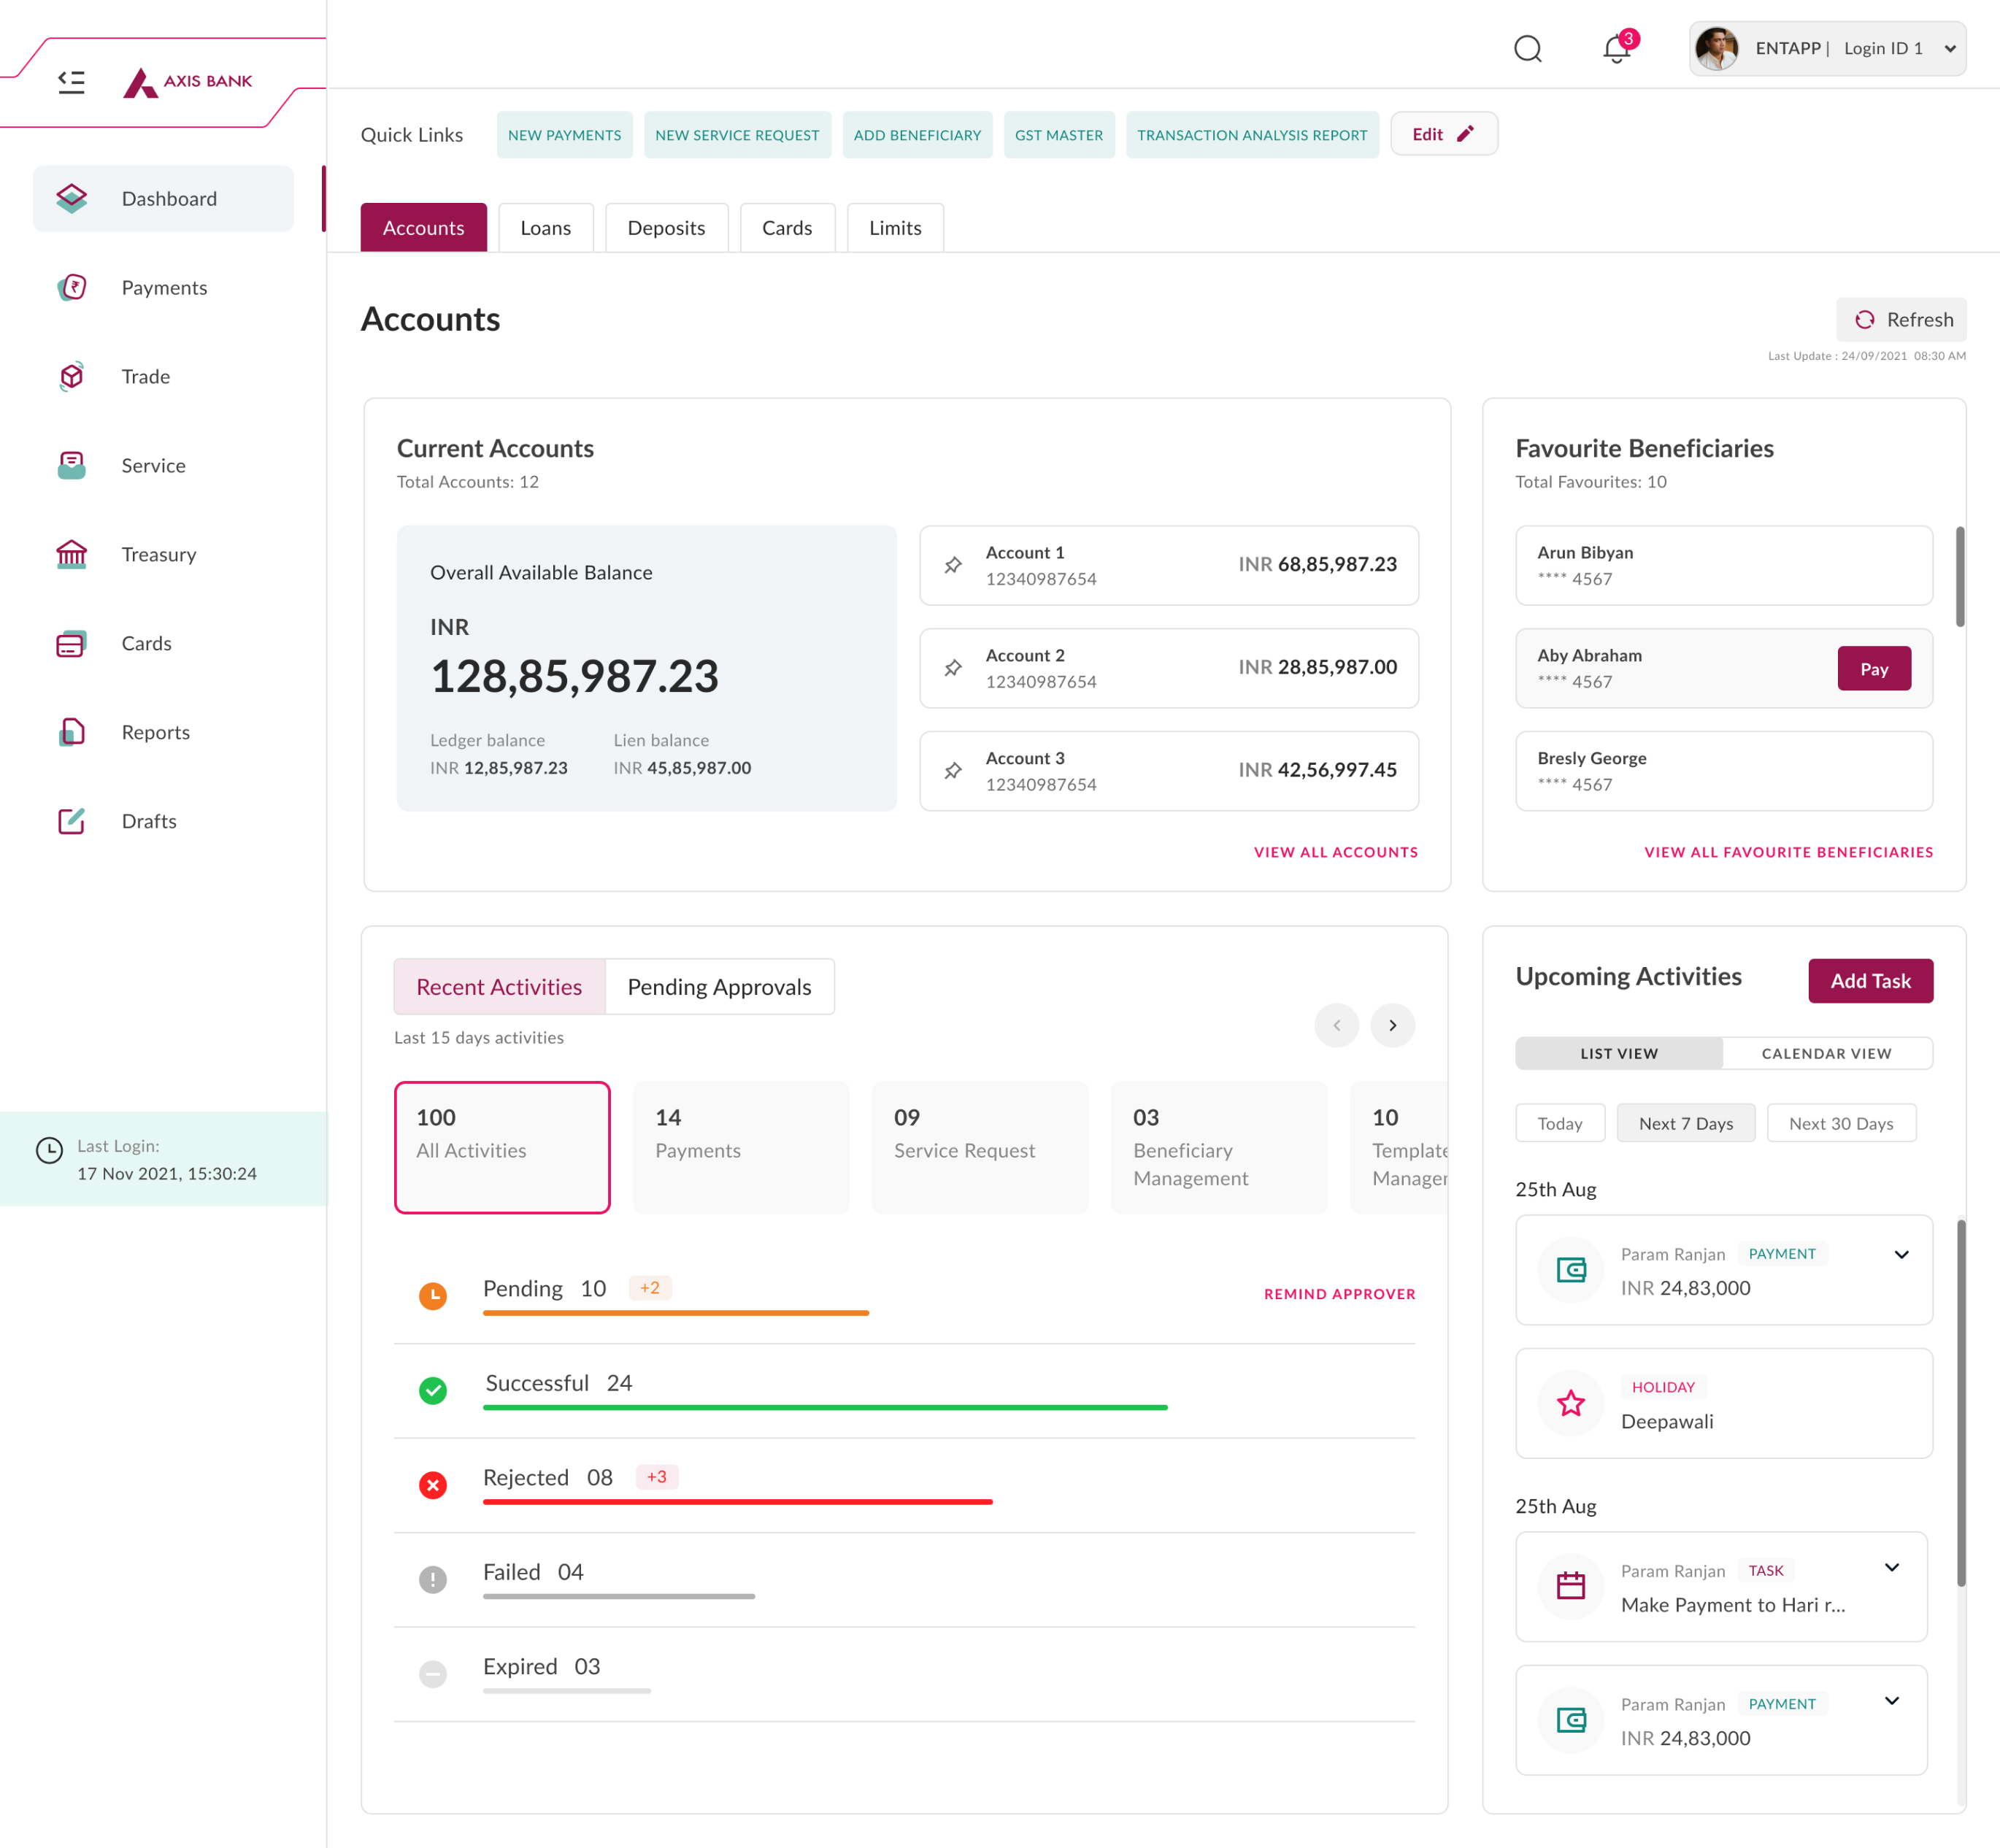Image resolution: width=2000 pixels, height=1848 pixels.
Task: Click the Drafts edit icon in sidebar
Action: pyautogui.click(x=71, y=821)
